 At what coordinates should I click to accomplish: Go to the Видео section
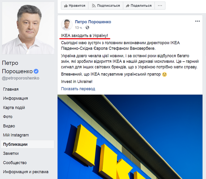pyautogui.click(x=9, y=126)
